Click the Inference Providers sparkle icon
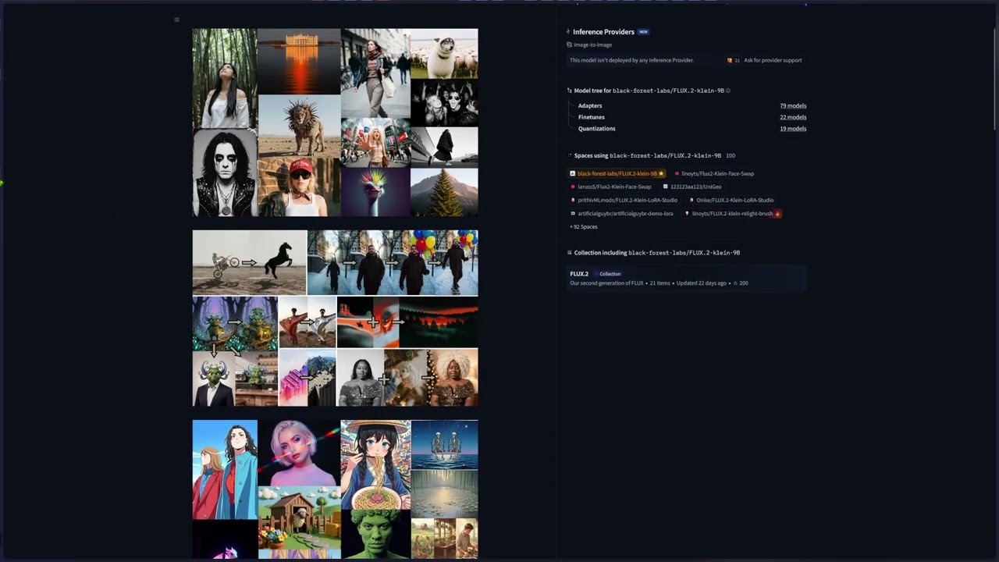Screen dimensions: 999x562 (569, 32)
